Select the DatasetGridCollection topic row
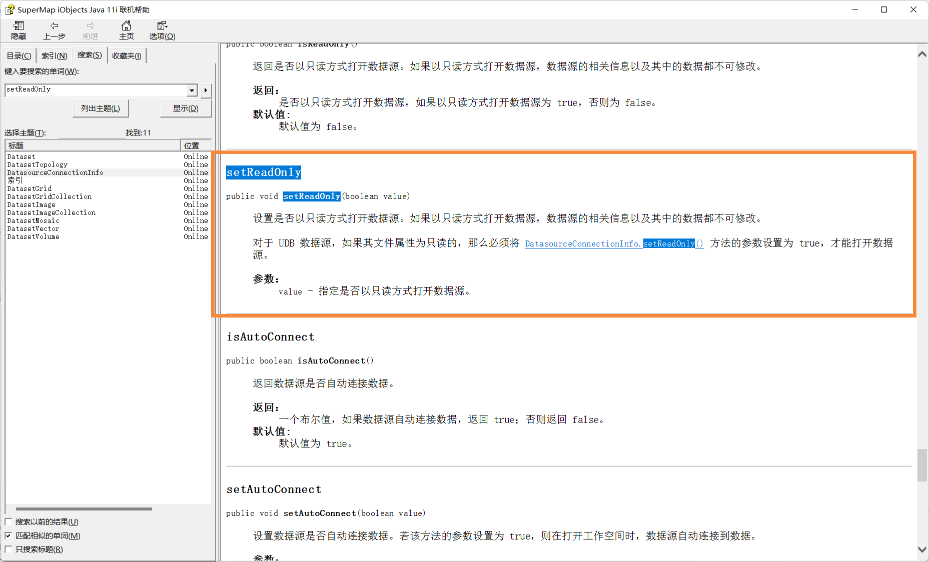The image size is (929, 562). click(x=108, y=196)
